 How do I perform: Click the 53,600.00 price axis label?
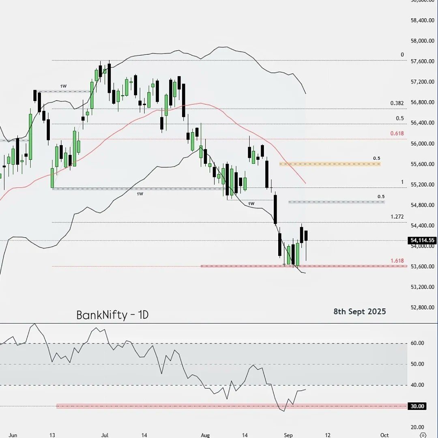click(422, 266)
